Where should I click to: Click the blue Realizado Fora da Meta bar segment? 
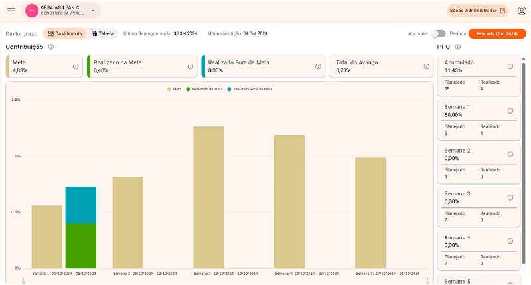point(80,205)
